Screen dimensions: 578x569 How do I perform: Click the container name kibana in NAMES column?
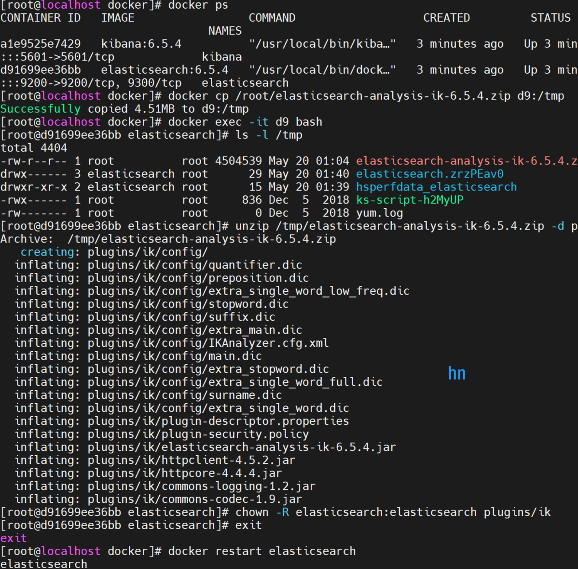pos(222,57)
